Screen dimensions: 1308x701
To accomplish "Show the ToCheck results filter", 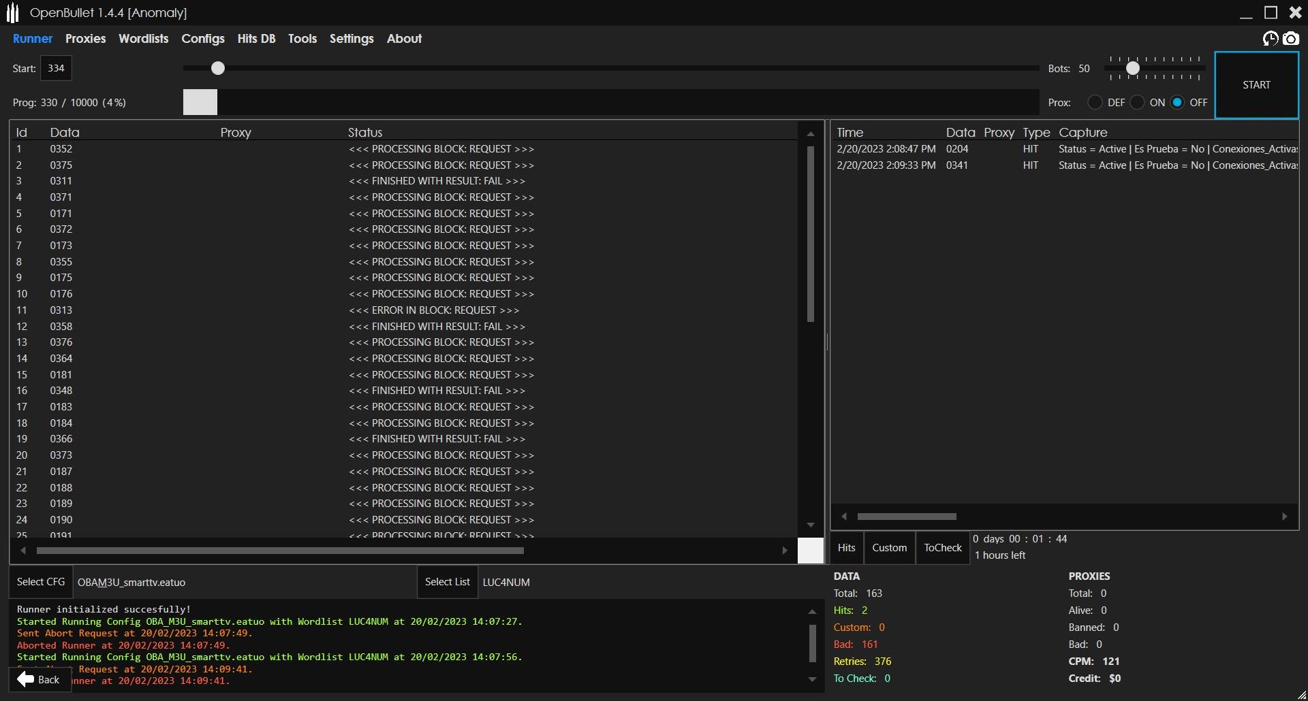I will click(942, 548).
